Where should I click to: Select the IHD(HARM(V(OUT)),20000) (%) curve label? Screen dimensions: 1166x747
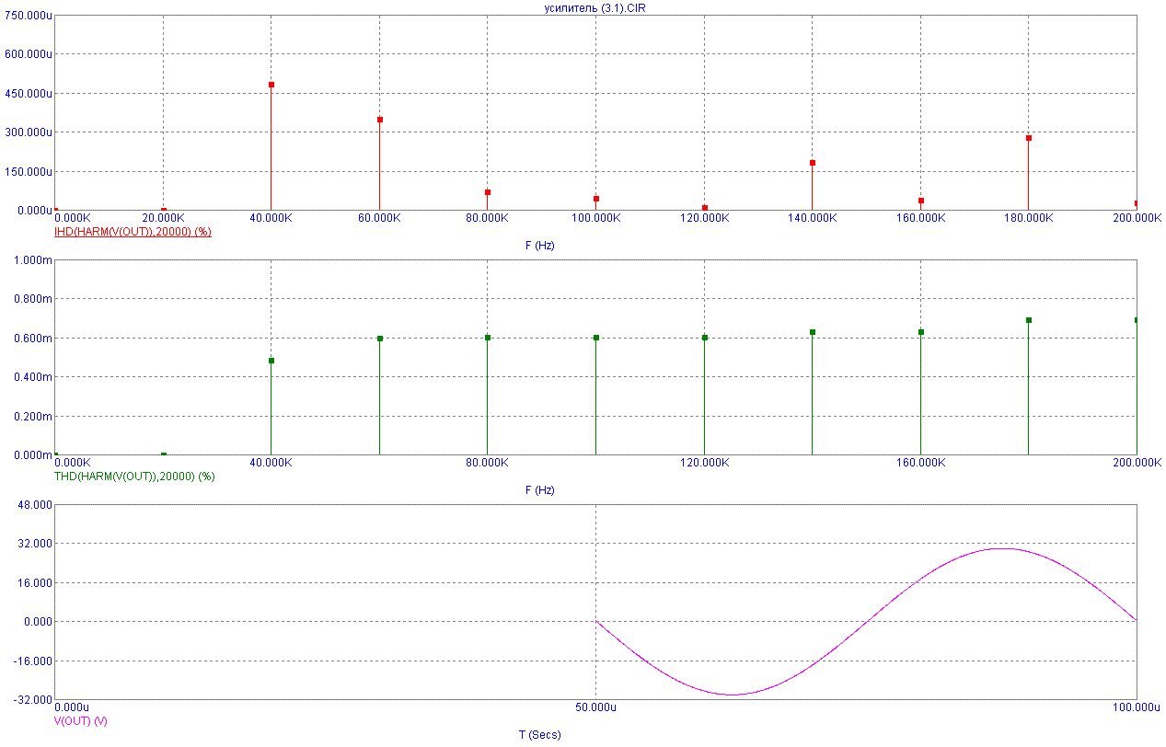point(133,232)
